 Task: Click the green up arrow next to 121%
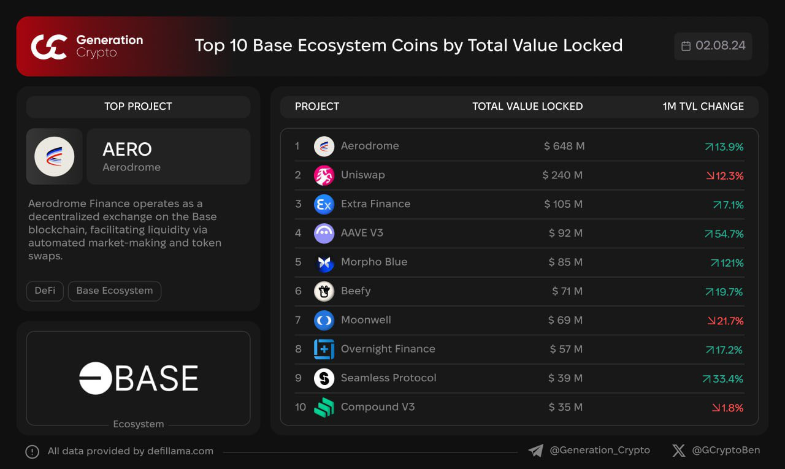[714, 263]
